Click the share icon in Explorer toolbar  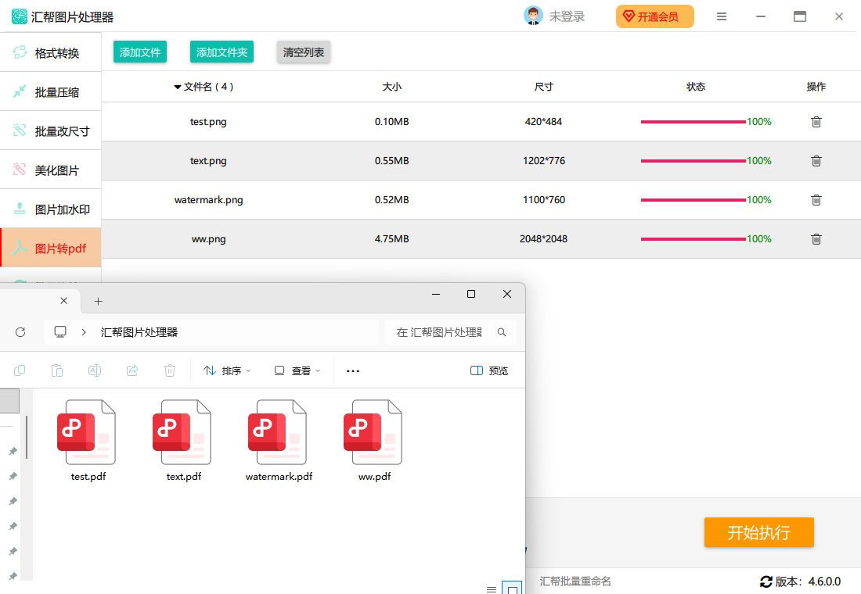pyautogui.click(x=132, y=370)
